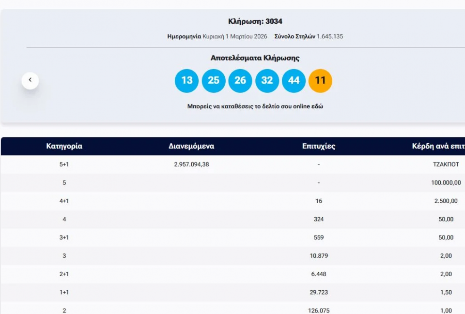Open the 'καταθέσεις το δελτίο σου online εδώ' link
Screen dimensions: 465x314
[255, 106]
